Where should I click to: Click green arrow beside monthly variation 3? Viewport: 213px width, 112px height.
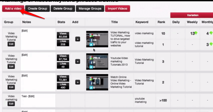(211, 44)
